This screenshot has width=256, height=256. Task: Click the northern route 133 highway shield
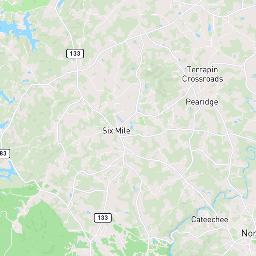[x=75, y=54]
